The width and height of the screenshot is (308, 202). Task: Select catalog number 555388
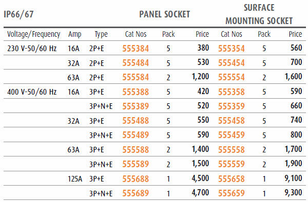tap(136, 92)
